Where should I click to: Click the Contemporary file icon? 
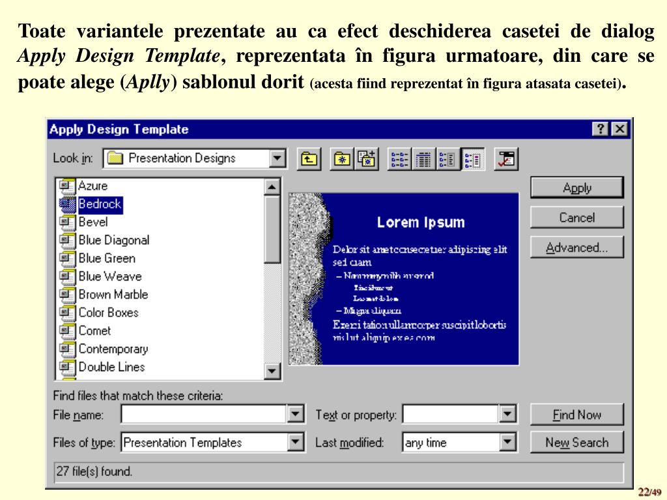67,349
